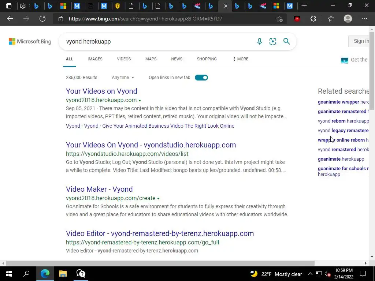The image size is (375, 281).
Task: Switch to the IMAGES tab
Action: click(95, 59)
